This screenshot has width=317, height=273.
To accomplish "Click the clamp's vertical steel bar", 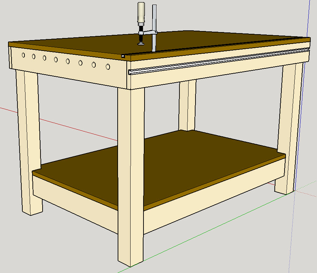I will pyautogui.click(x=154, y=21).
